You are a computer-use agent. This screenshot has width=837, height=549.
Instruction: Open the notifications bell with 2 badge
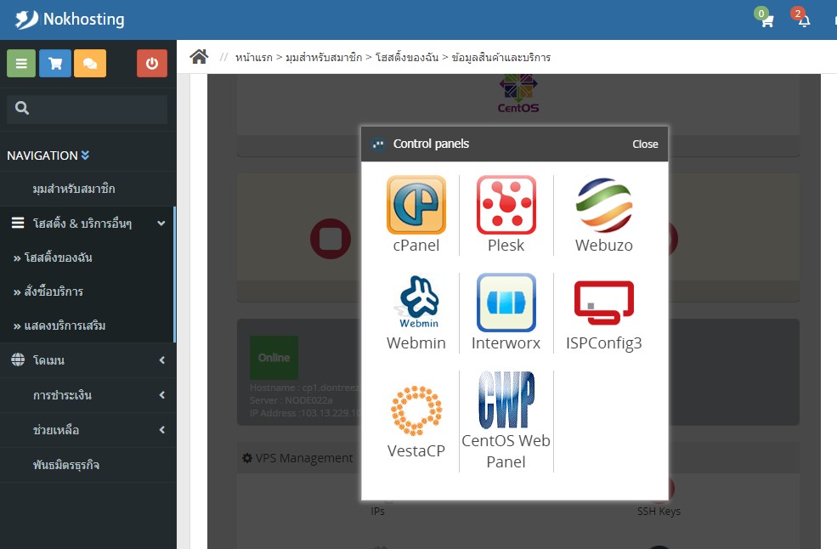coord(801,18)
